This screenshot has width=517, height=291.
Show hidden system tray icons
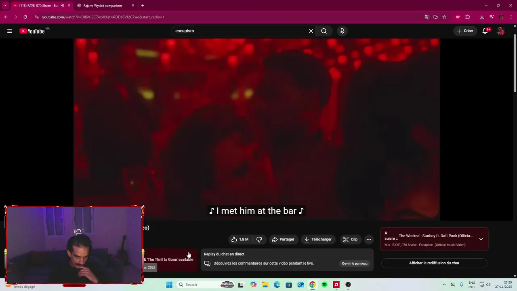(444, 285)
